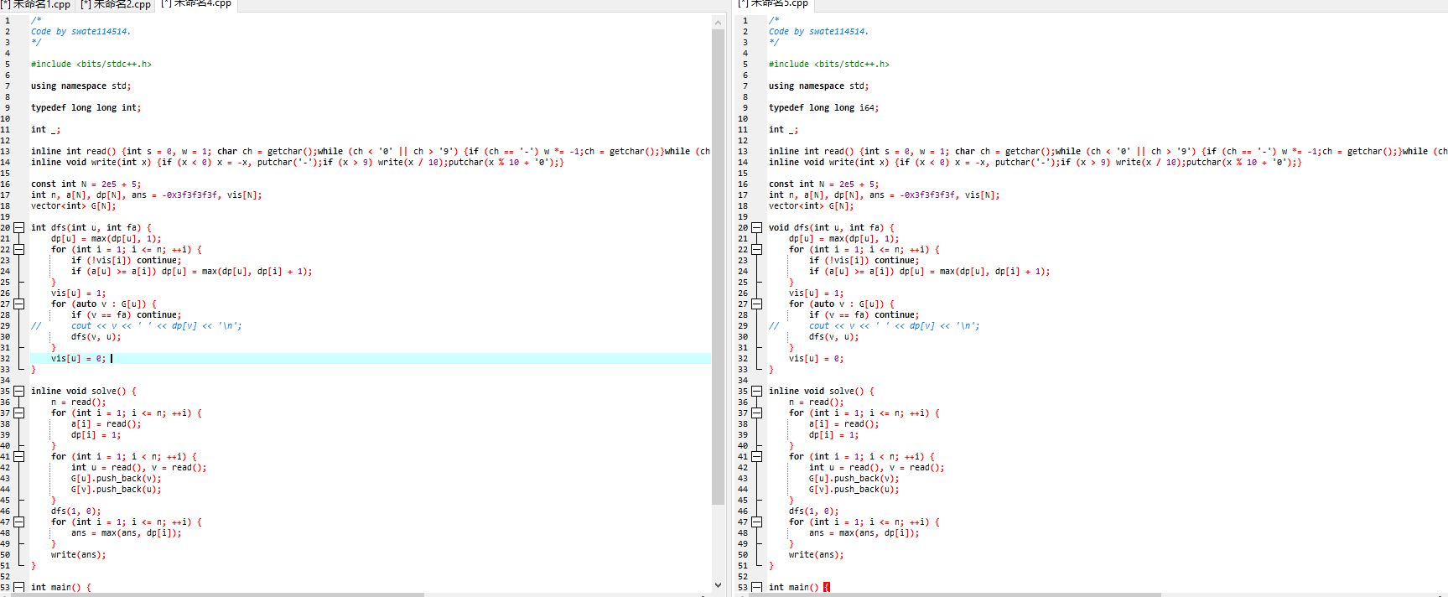Collapse the solve fold marker in right pane

tap(756, 391)
